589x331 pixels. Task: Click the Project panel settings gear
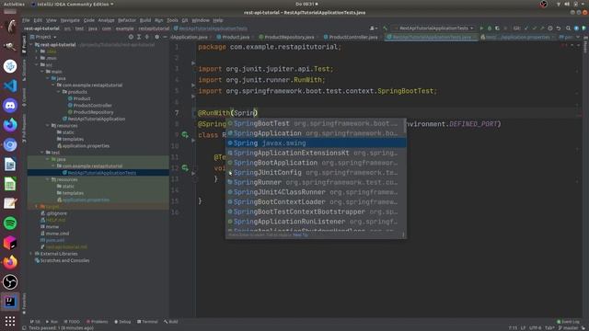point(156,37)
